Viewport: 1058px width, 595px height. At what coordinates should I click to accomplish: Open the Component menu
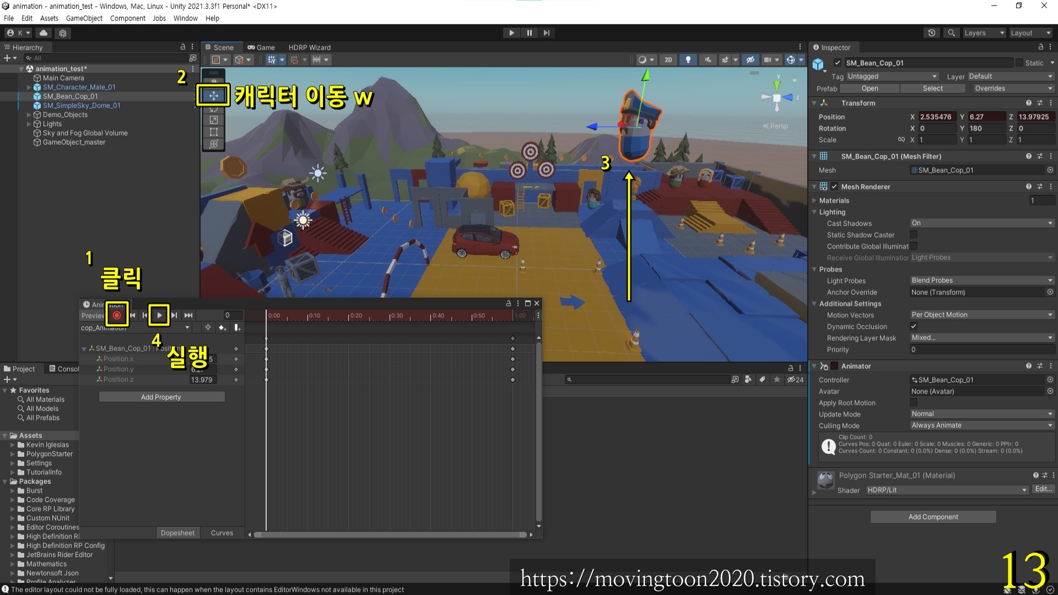[128, 18]
